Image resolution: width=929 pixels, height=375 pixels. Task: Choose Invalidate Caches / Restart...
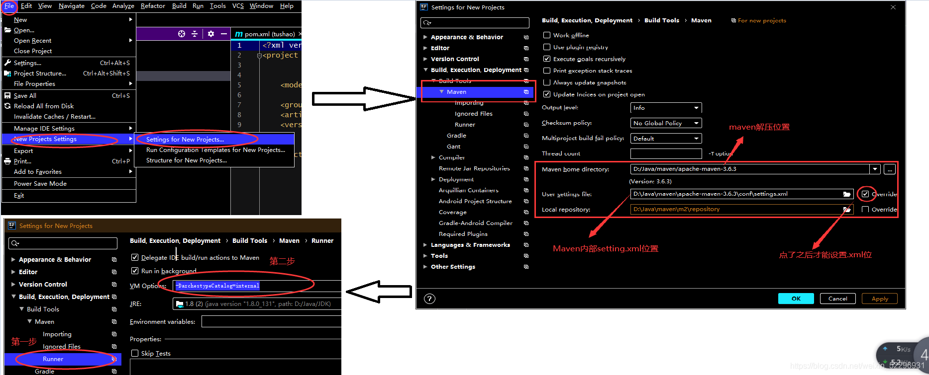pyautogui.click(x=69, y=117)
